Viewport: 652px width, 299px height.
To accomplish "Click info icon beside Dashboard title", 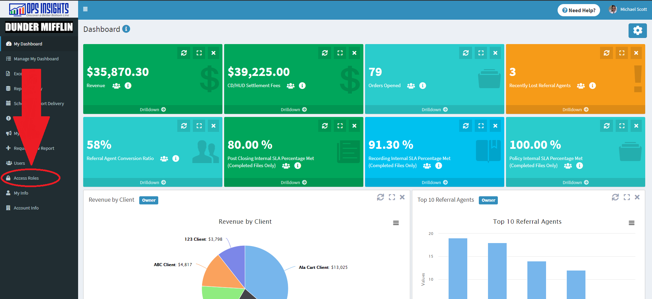I will [126, 29].
